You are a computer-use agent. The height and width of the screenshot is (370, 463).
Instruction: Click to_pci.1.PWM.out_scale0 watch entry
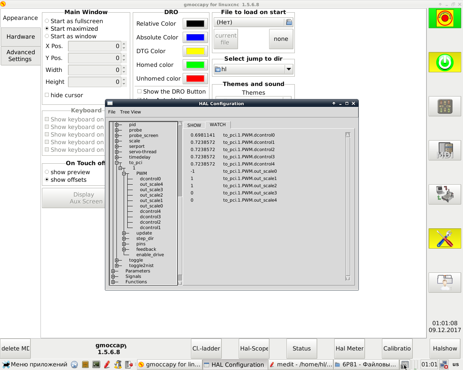[x=250, y=171]
